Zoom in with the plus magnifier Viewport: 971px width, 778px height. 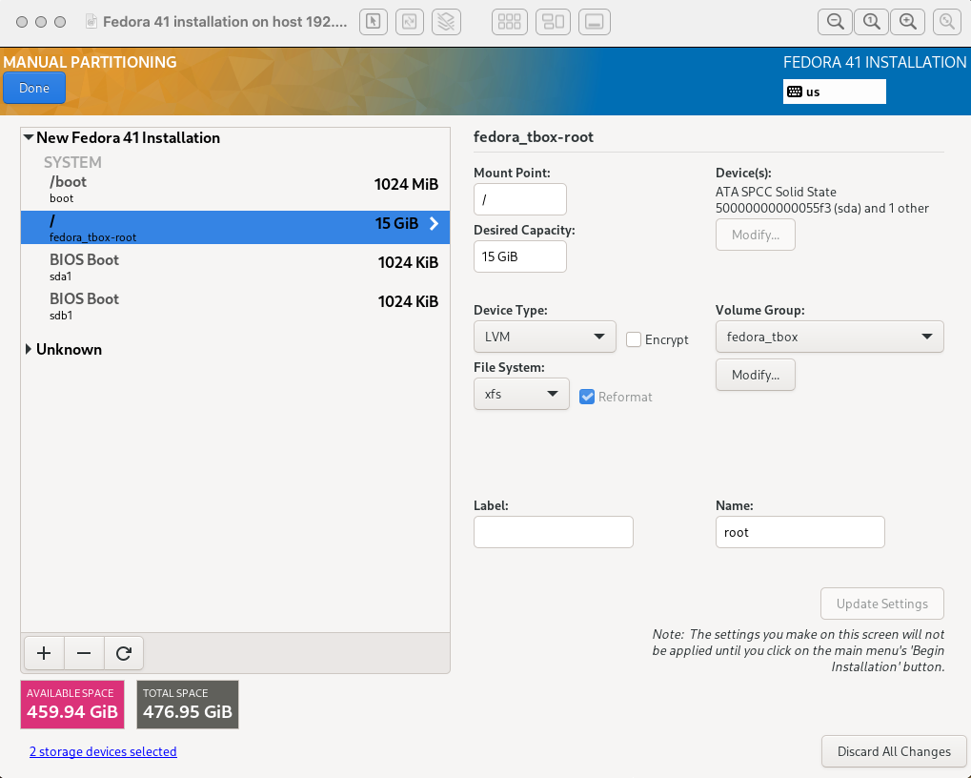coord(908,22)
